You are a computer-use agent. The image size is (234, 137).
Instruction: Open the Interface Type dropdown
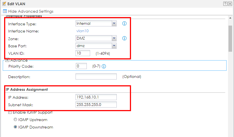pos(114,24)
